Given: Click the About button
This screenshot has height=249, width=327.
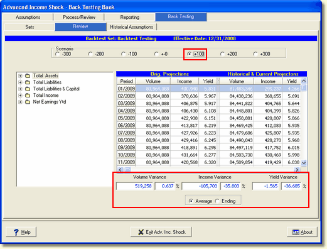Looking at the screenshot, I should click(x=302, y=232).
